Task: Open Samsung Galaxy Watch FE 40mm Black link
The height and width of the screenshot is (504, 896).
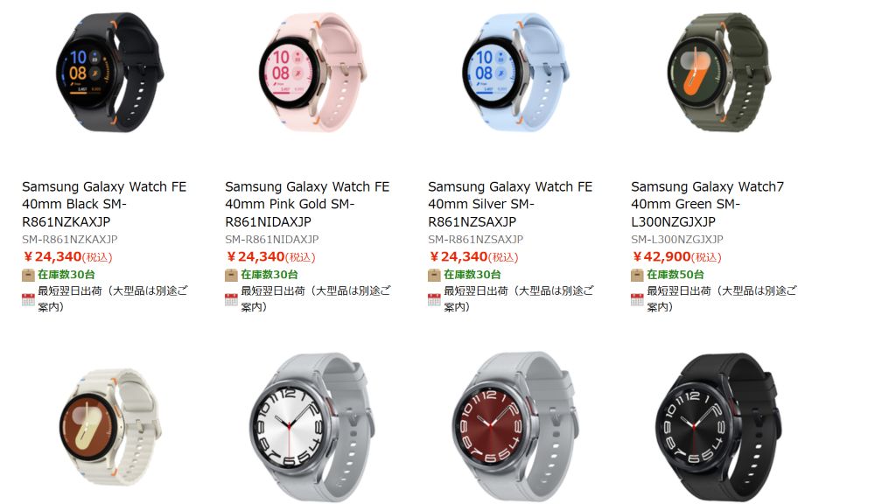Action: (104, 204)
